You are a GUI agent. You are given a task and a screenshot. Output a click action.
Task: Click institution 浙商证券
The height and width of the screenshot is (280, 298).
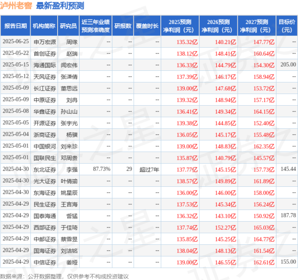(x=45, y=135)
